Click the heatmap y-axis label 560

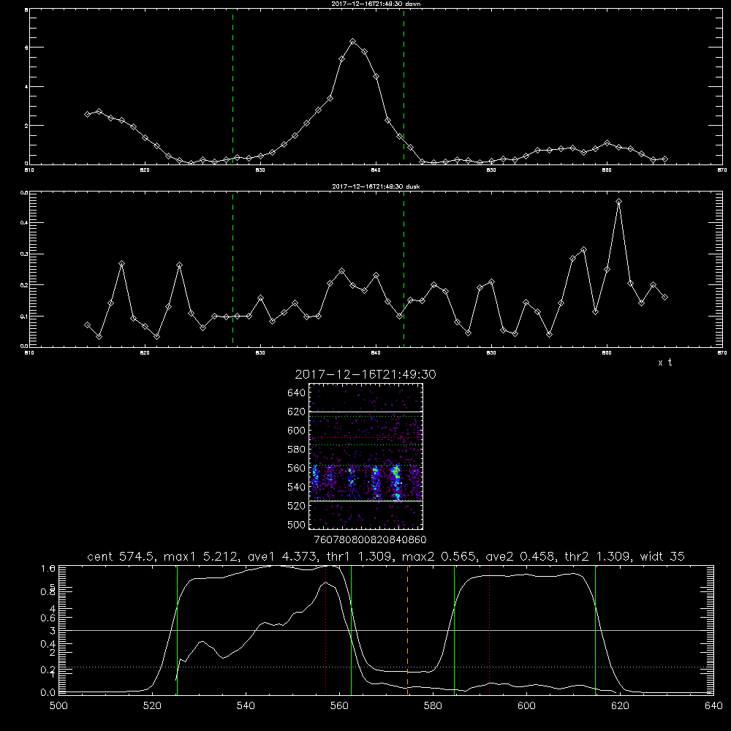click(297, 468)
